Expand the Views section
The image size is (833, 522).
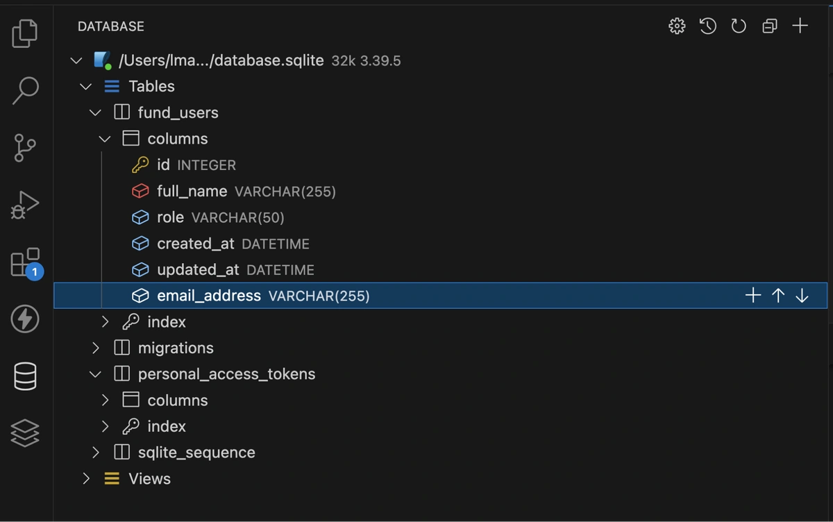coord(86,478)
